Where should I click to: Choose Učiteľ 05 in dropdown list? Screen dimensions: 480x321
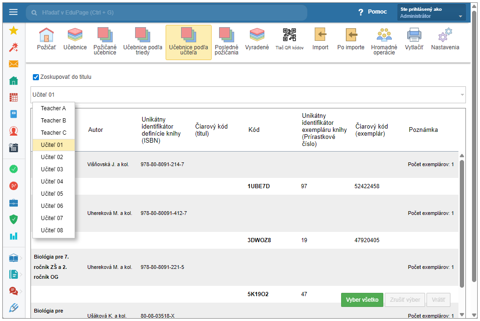pyautogui.click(x=52, y=194)
